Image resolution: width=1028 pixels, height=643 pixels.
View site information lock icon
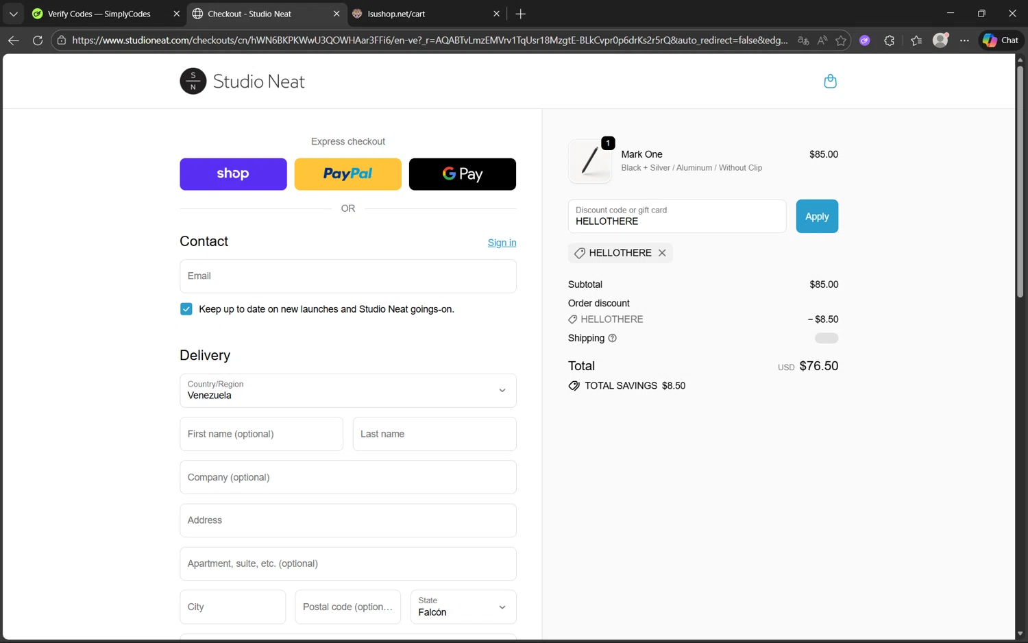click(x=61, y=40)
